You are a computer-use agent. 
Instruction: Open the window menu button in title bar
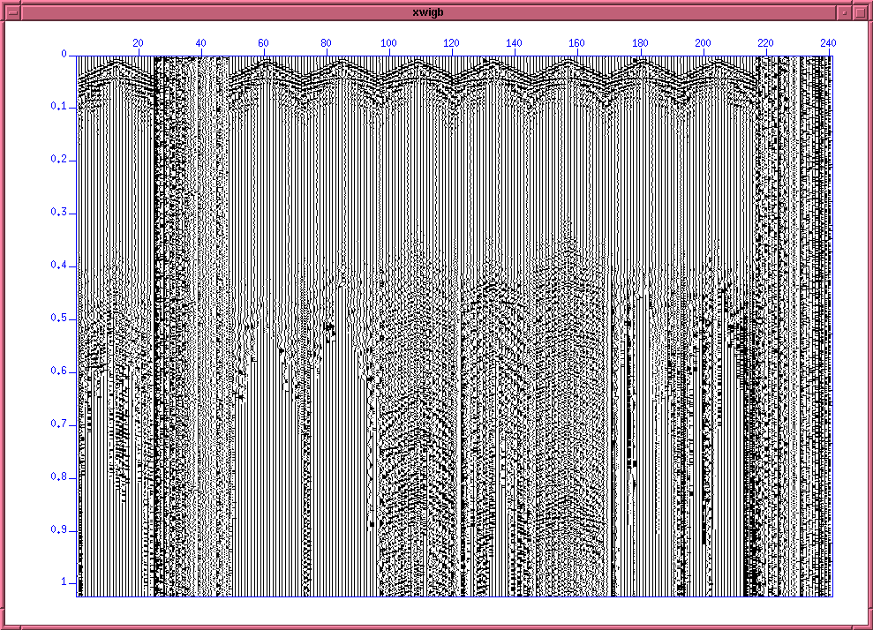click(11, 12)
